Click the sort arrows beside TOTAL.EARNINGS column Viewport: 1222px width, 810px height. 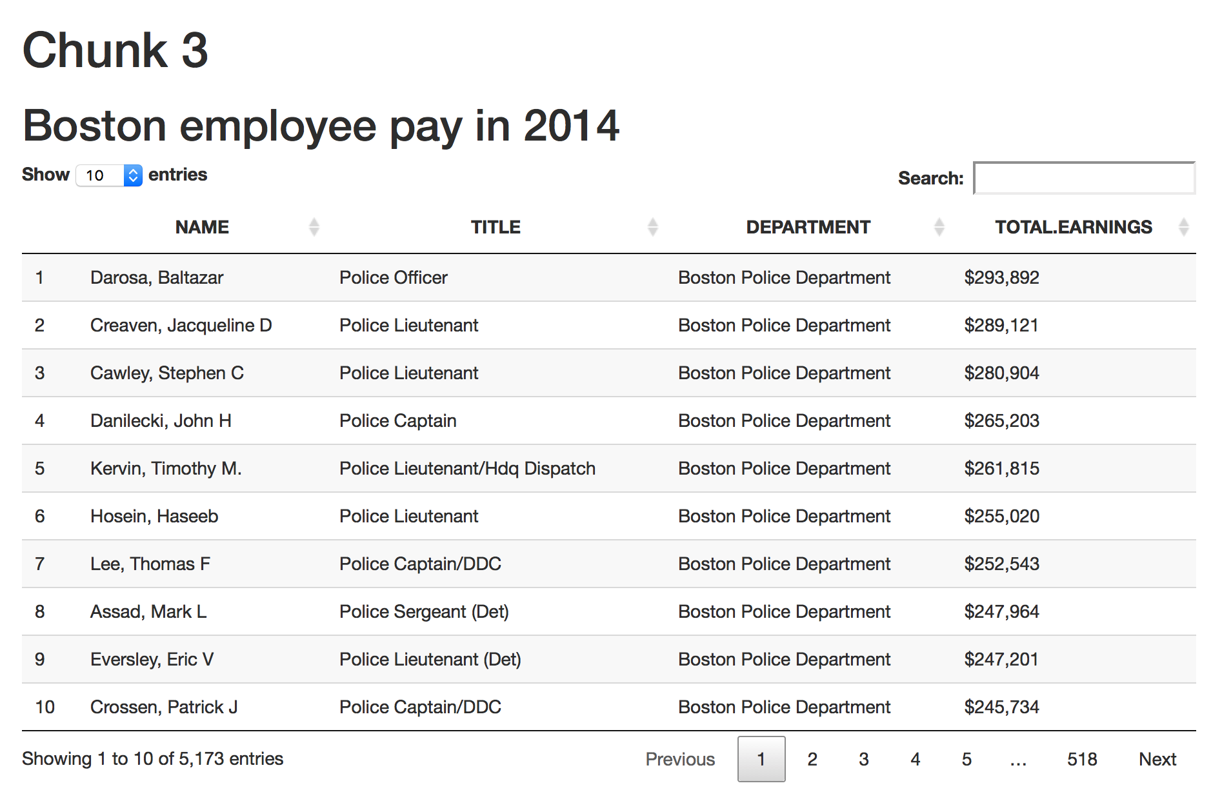click(1183, 227)
